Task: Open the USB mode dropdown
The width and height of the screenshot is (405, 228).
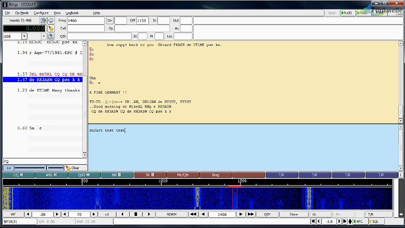Action: click(24, 36)
